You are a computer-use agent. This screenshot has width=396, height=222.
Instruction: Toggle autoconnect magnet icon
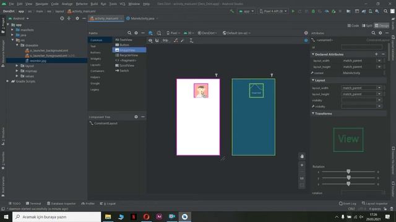coord(157,41)
